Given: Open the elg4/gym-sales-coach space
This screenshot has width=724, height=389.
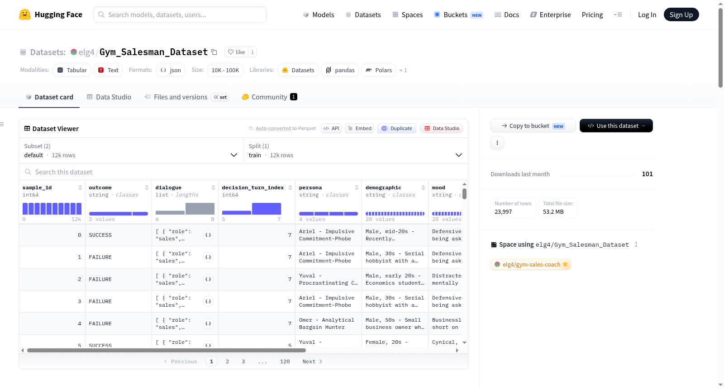Looking at the screenshot, I should tap(531, 264).
